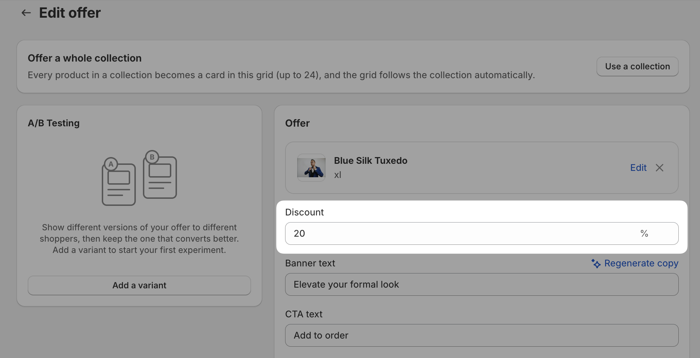Screen dimensions: 700x358
Task: Click the Blue Silk Tuxedo product title
Action: [371, 161]
